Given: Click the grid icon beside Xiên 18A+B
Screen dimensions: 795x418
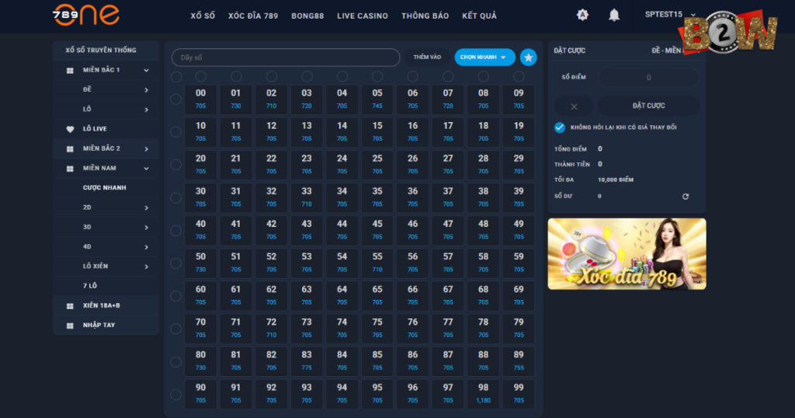Looking at the screenshot, I should point(70,306).
